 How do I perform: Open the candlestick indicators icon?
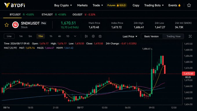tap(86, 36)
